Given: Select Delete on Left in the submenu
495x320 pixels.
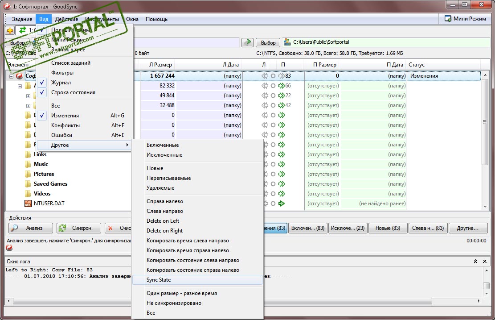Looking at the screenshot, I should click(197, 221).
